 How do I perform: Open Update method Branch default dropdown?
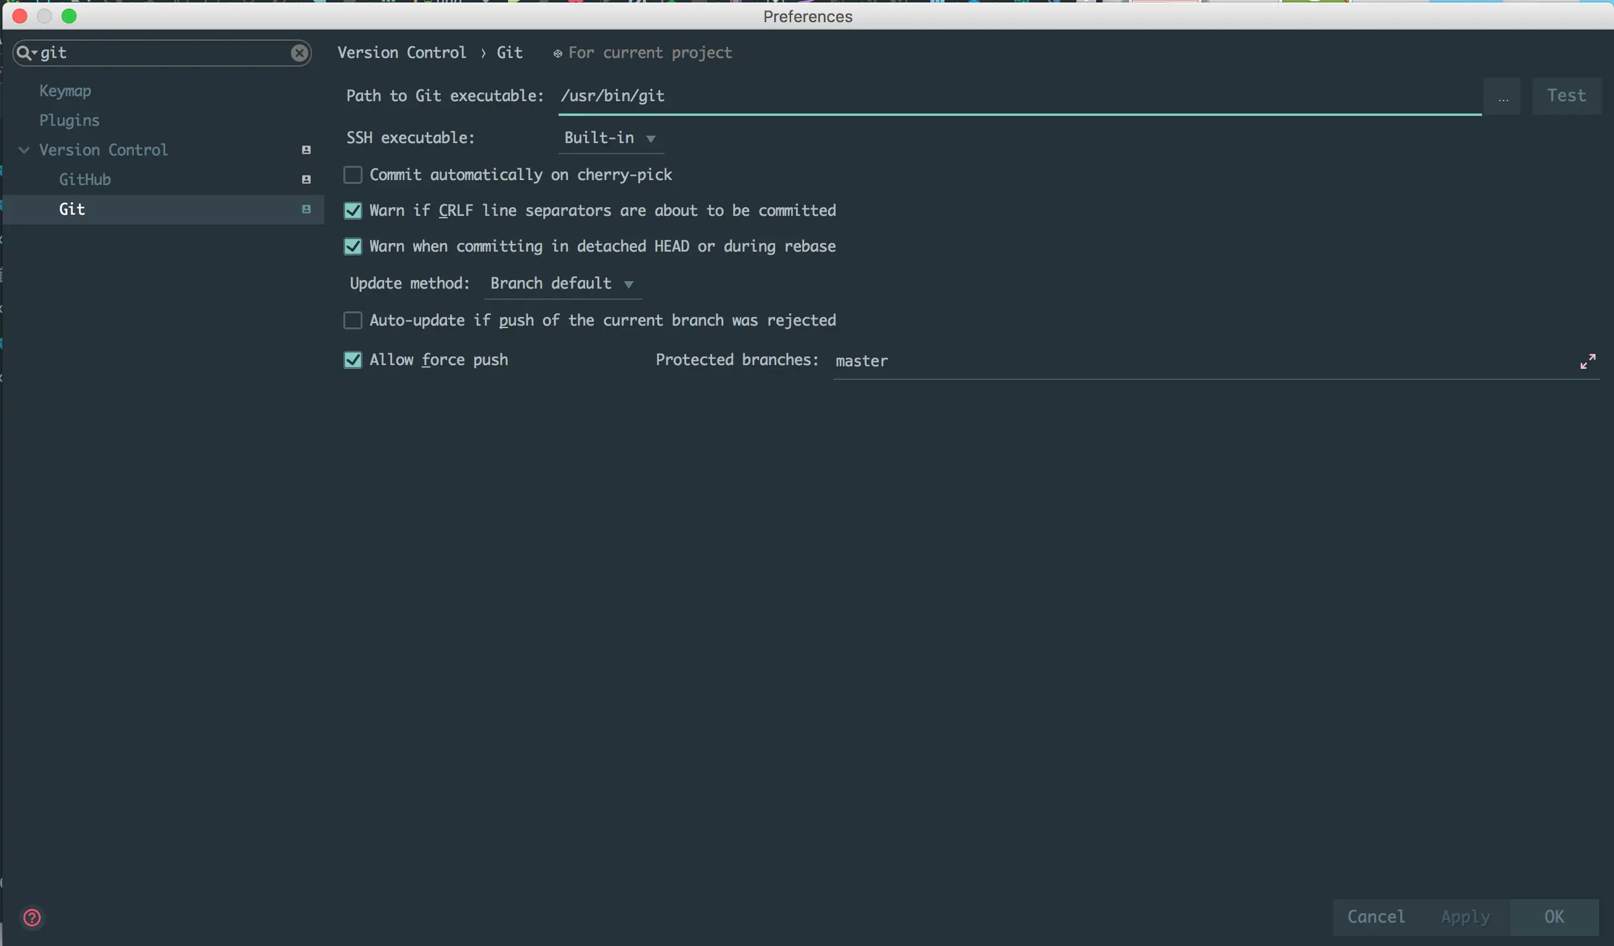[562, 284]
